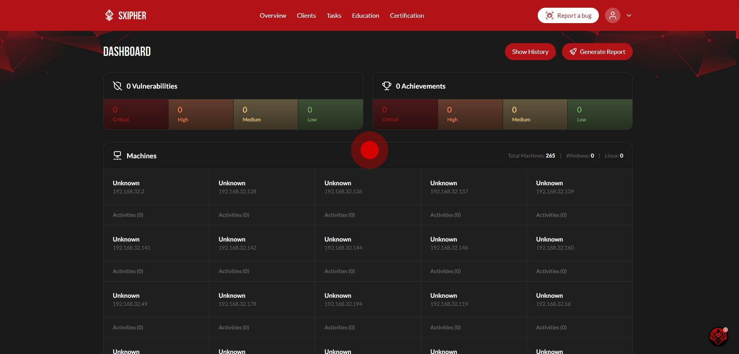739x354 pixels.
Task: Go to the Clients page
Action: pos(306,15)
